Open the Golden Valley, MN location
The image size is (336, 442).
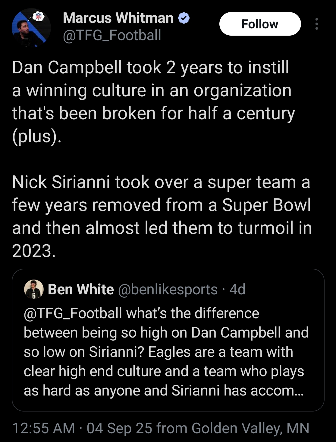[250, 428]
